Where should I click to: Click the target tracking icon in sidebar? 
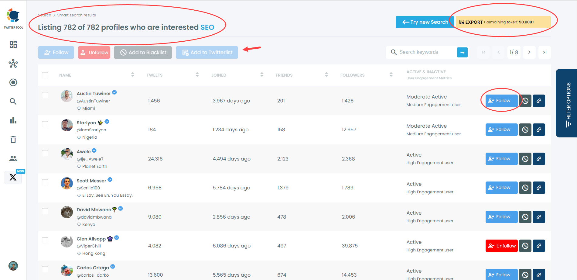pyautogui.click(x=13, y=82)
